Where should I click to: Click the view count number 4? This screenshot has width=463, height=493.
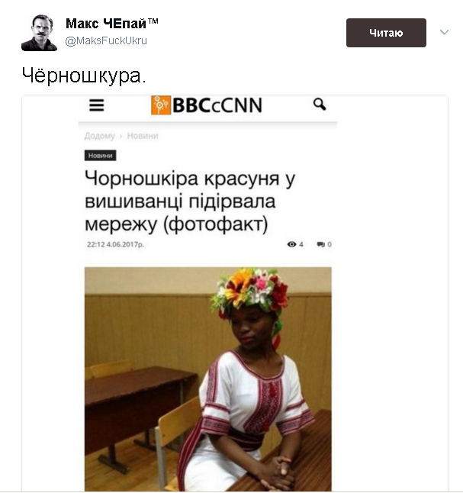click(x=301, y=244)
